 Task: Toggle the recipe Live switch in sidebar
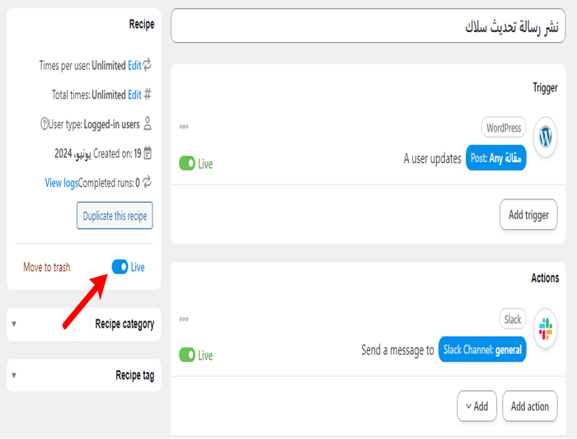pyautogui.click(x=120, y=267)
